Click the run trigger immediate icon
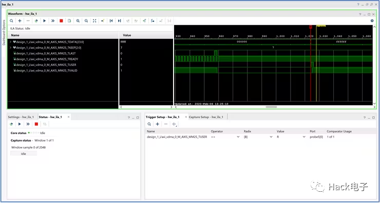 [x=52, y=21]
